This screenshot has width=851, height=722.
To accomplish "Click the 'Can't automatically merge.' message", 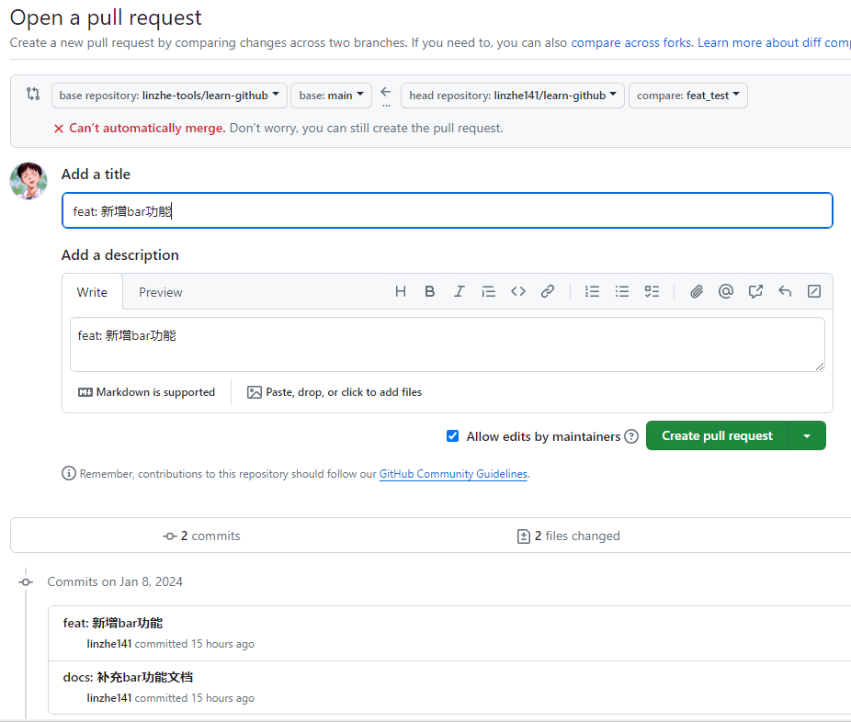I will (147, 129).
